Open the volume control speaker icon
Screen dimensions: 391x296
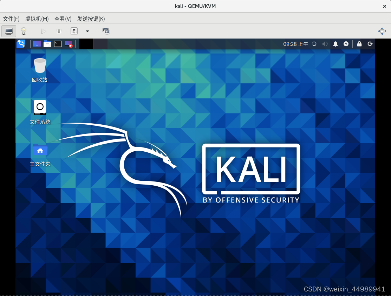click(325, 44)
